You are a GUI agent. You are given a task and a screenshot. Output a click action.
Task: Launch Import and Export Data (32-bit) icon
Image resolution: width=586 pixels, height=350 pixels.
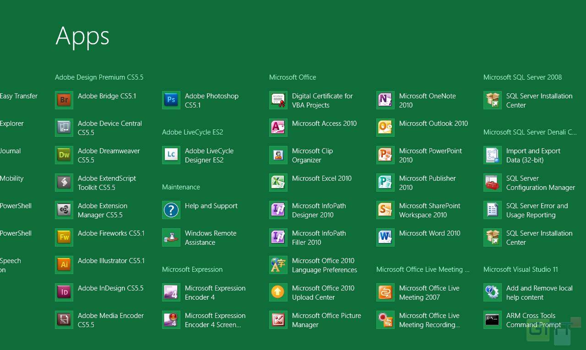click(x=493, y=155)
